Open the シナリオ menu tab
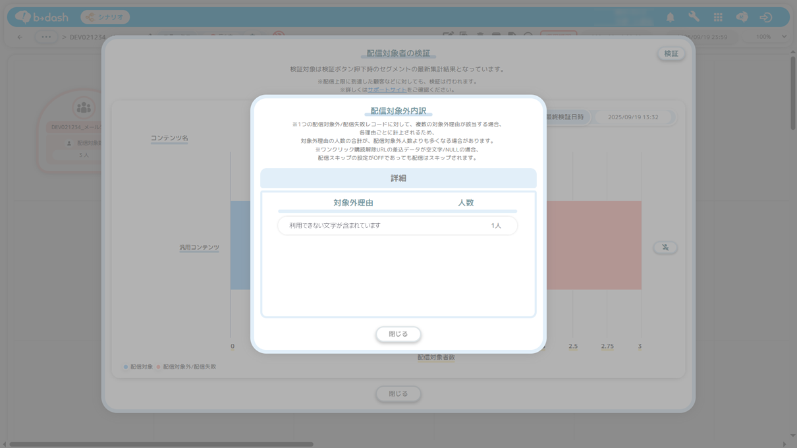 (105, 17)
